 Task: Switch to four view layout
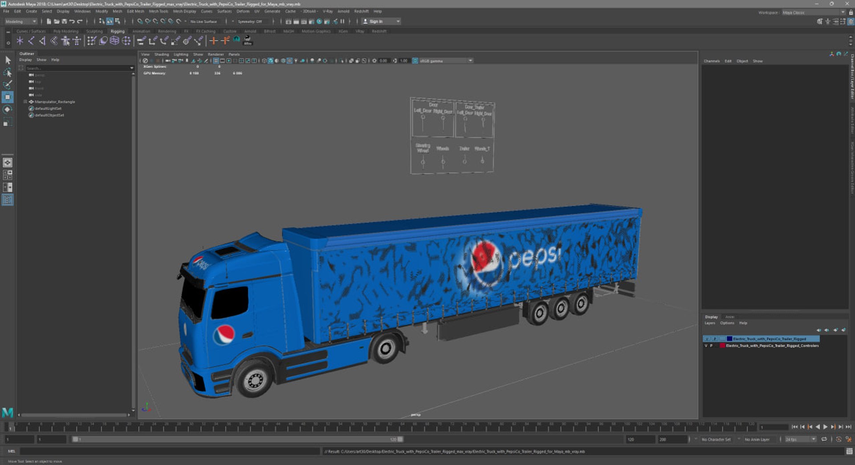pyautogui.click(x=8, y=175)
